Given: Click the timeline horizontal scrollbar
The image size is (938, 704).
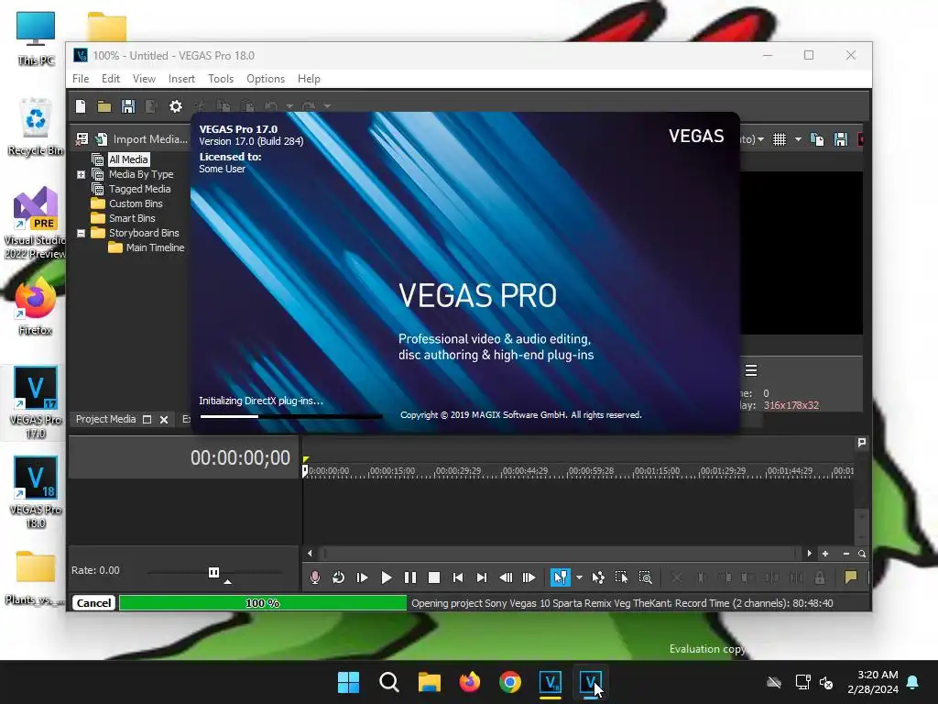Looking at the screenshot, I should (x=560, y=553).
